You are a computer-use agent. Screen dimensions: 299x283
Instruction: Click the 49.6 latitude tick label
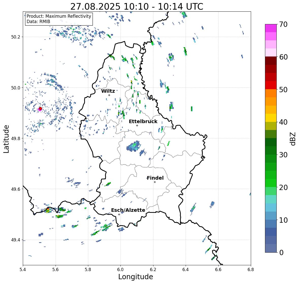pyautogui.click(x=16, y=189)
